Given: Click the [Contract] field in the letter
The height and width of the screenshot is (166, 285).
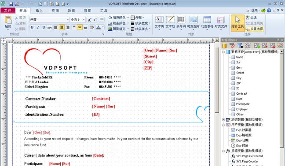Looking at the screenshot, I should point(101,99).
